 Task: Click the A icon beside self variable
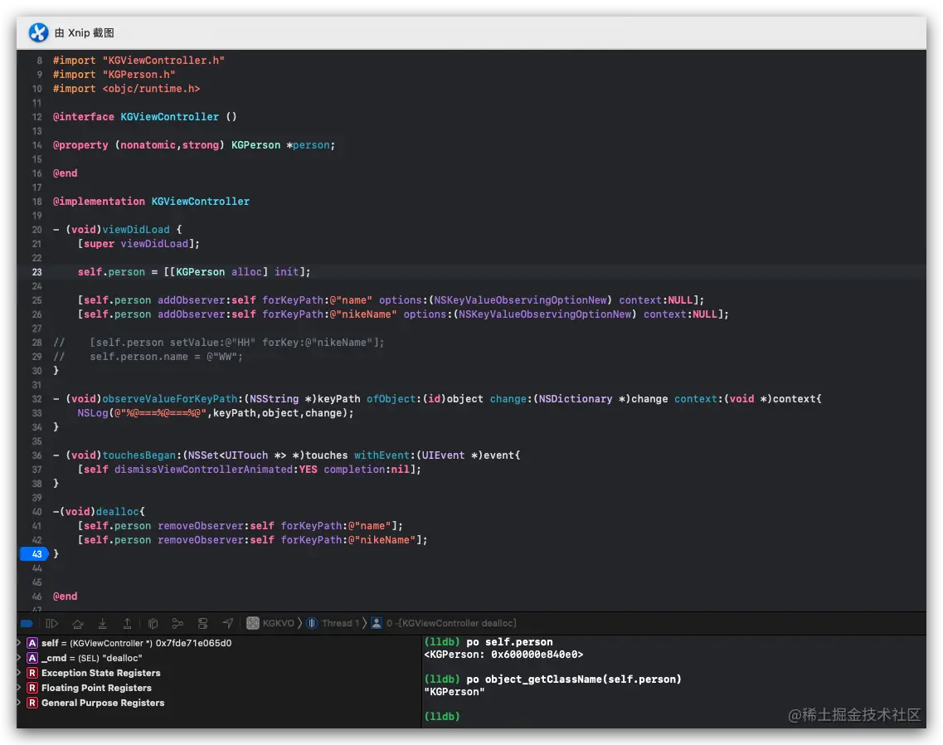click(x=32, y=643)
